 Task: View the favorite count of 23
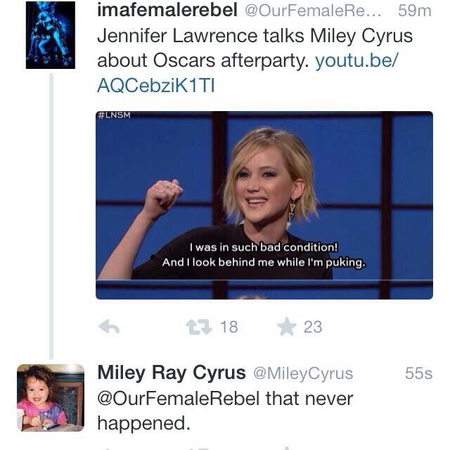click(313, 327)
